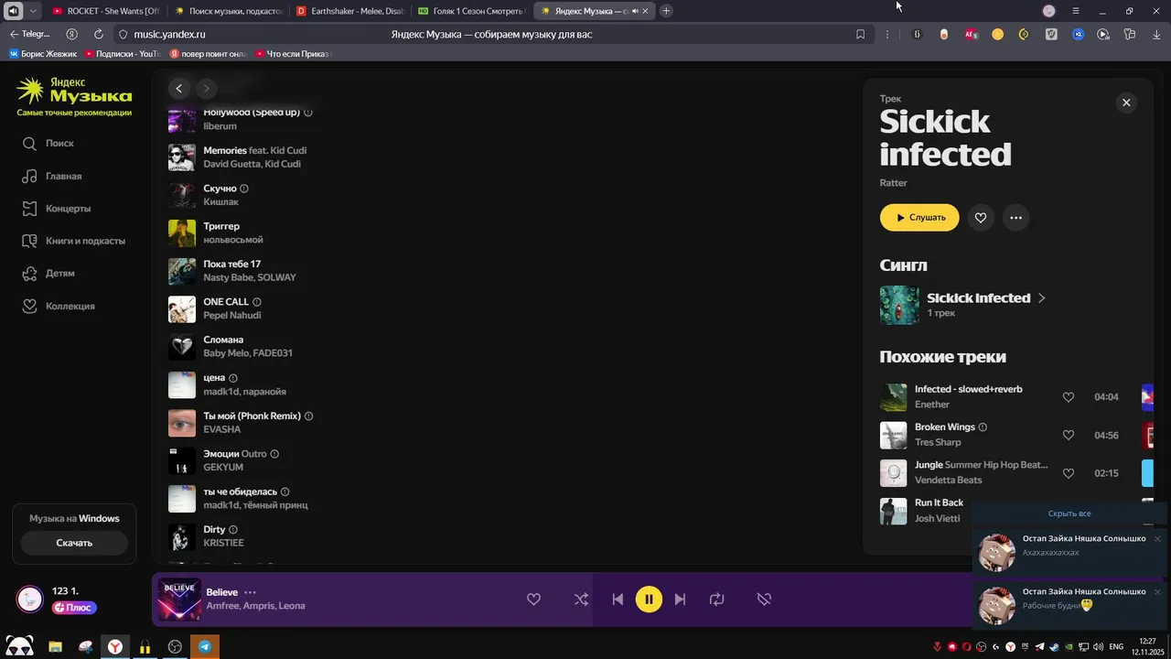This screenshot has height=659, width=1171.
Task: Like the Sickick infected track with the heart
Action: [x=981, y=218]
